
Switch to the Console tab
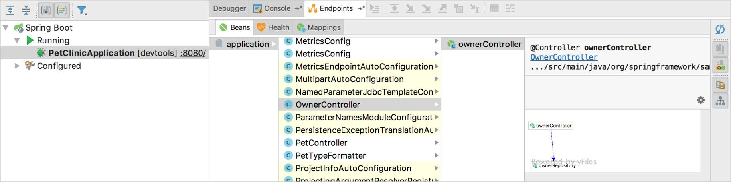click(277, 8)
